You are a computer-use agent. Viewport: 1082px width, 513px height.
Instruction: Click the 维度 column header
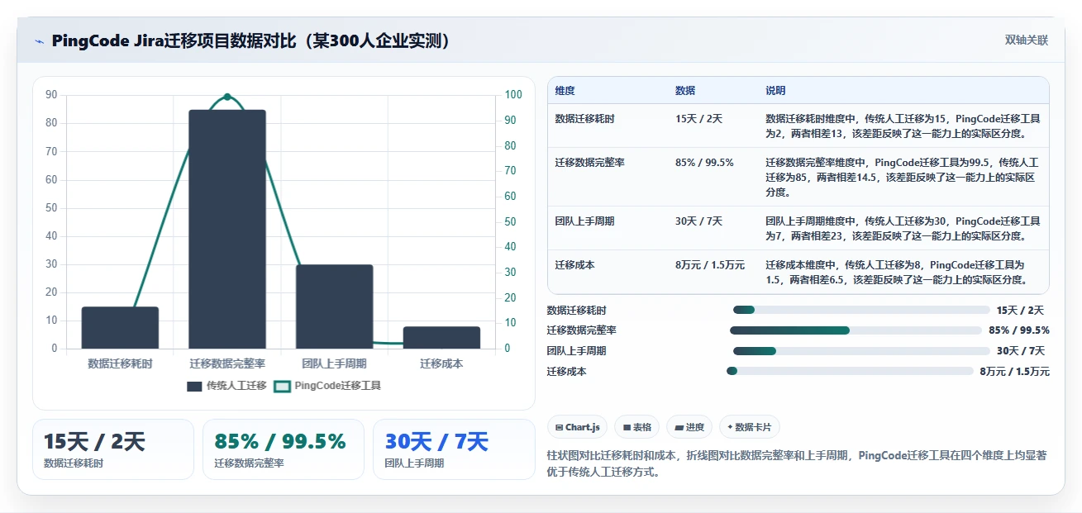coord(565,91)
